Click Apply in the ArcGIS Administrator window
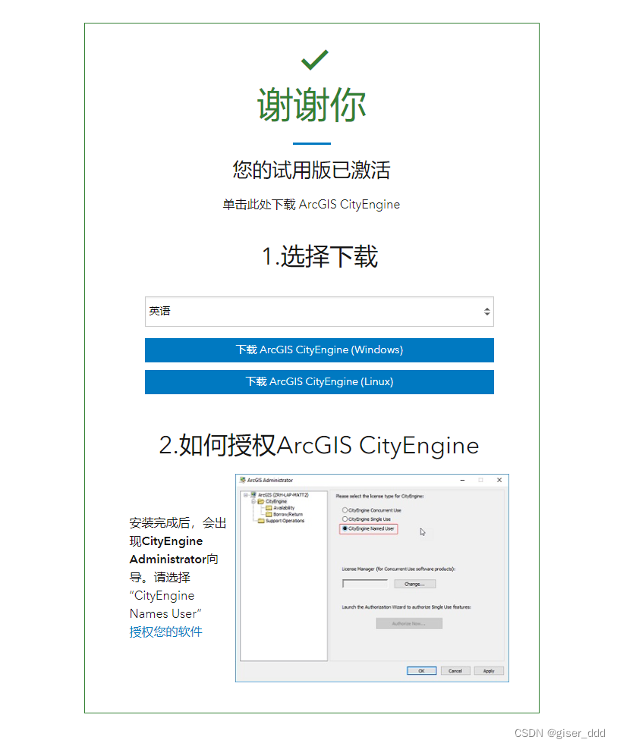This screenshot has height=746, width=617. (x=489, y=671)
